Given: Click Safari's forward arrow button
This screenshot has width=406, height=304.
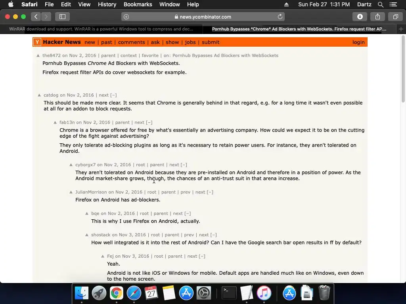Looking at the screenshot, I should tap(46, 17).
